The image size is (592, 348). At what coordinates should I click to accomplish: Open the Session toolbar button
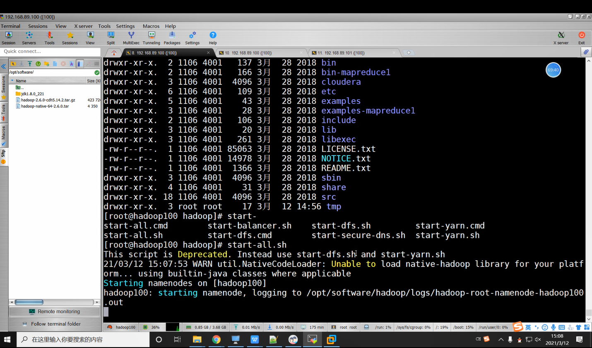pos(8,38)
